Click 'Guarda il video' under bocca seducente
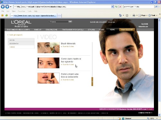This screenshot has width=161, height=120. pyautogui.click(x=68, y=80)
